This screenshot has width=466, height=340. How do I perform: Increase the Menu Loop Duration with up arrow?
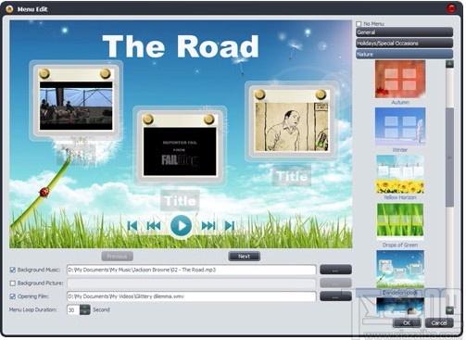tap(85, 308)
